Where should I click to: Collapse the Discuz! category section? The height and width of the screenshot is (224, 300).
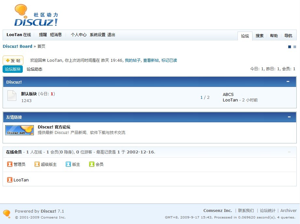coord(288,82)
